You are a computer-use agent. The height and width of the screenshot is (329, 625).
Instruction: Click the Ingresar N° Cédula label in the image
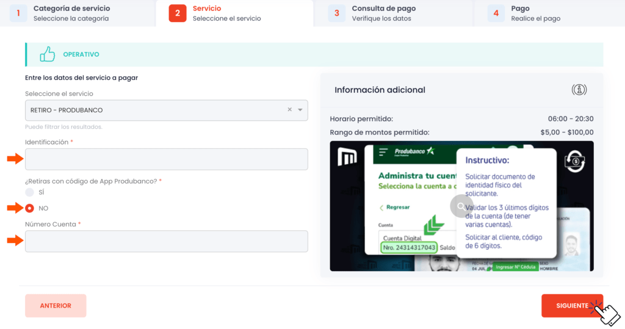pyautogui.click(x=515, y=267)
